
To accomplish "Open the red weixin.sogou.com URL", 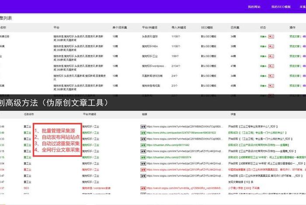I will pos(184,188).
